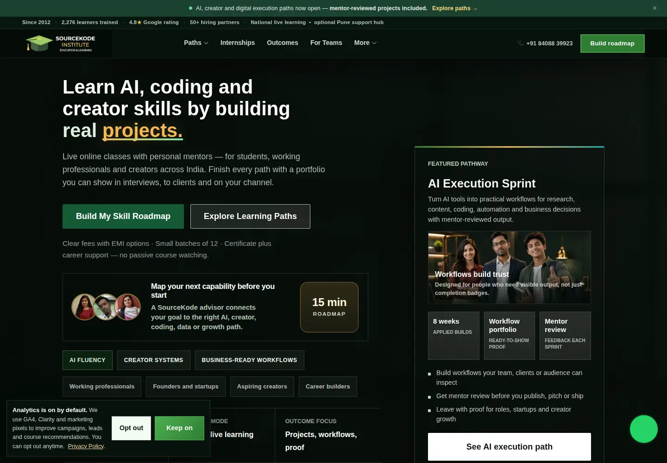The width and height of the screenshot is (667, 463).
Task: Choose the Founders and startups chip
Action: coord(186,387)
